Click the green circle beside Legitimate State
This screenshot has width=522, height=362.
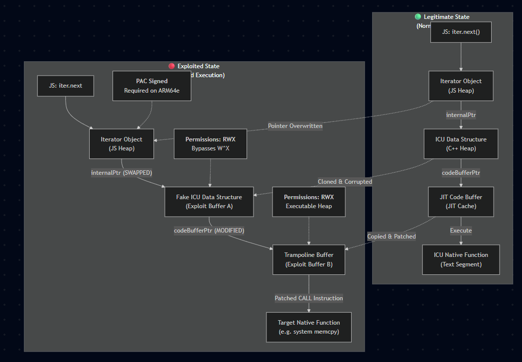[x=418, y=17]
